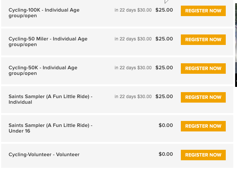Click the triangular pointer icon above the prices
Image resolution: width=237 pixels, height=173 pixels.
166,1
